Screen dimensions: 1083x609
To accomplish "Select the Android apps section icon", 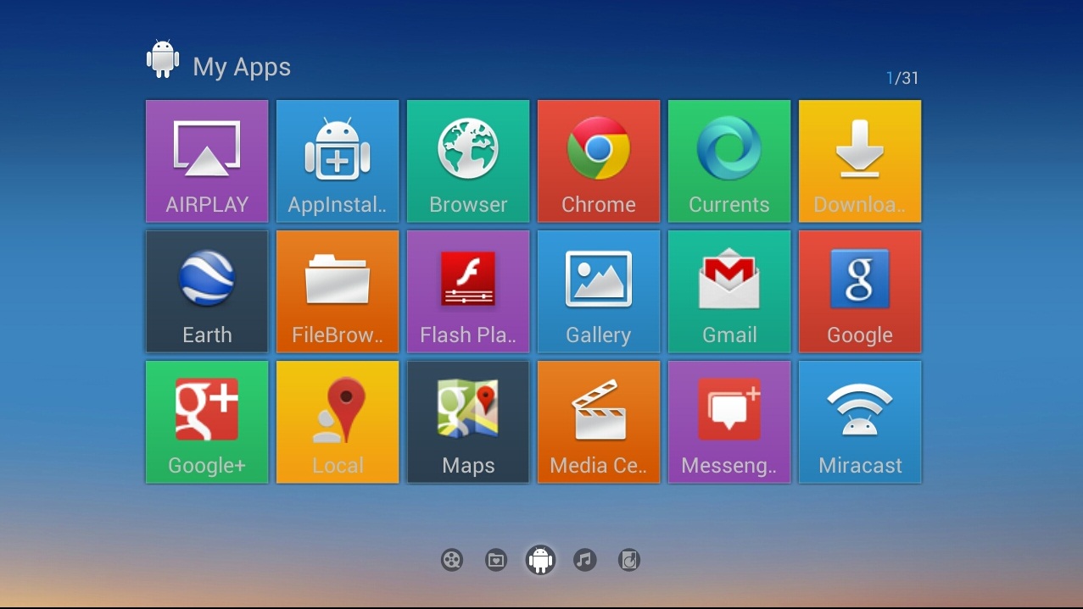I will click(x=540, y=560).
